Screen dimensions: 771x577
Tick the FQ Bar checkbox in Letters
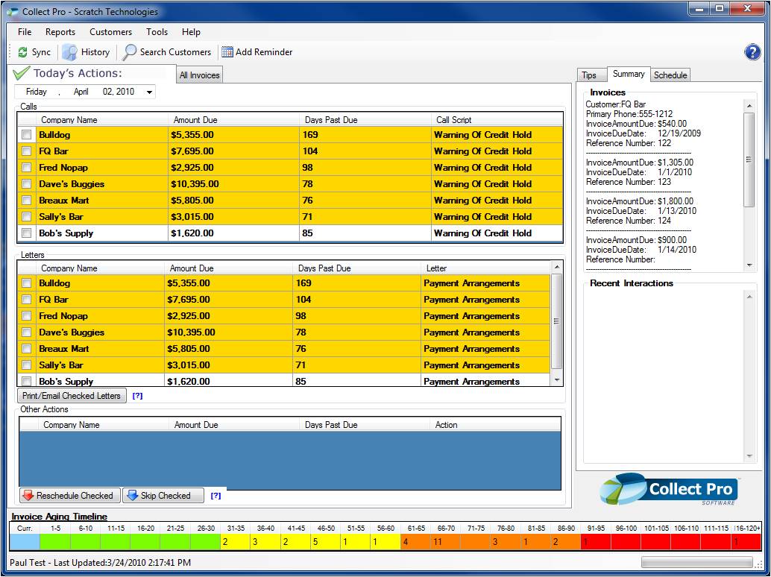coord(27,300)
